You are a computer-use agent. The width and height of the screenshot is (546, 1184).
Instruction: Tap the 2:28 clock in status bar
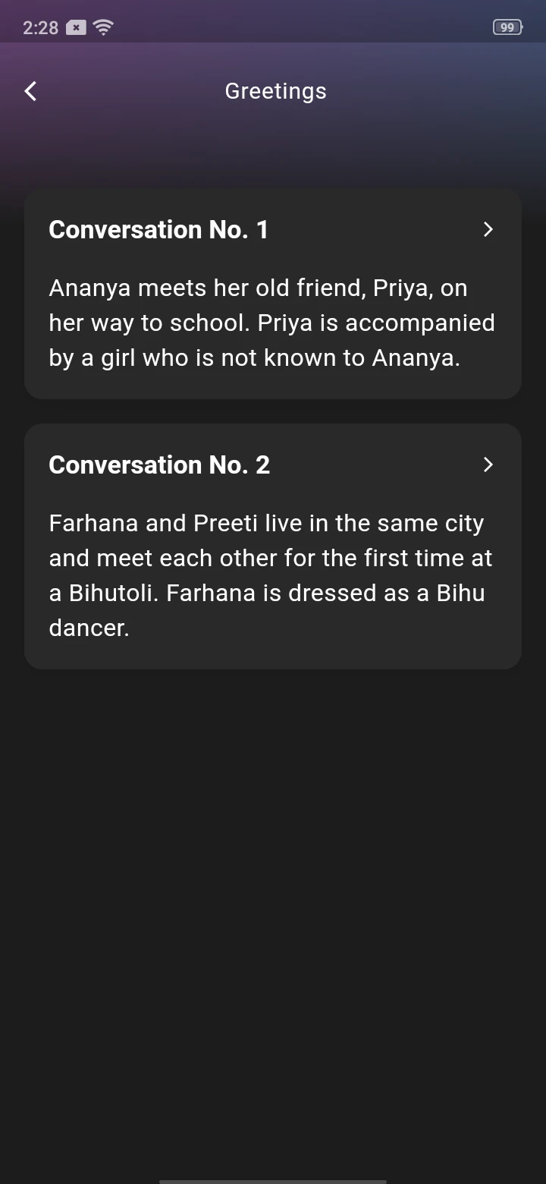(40, 27)
